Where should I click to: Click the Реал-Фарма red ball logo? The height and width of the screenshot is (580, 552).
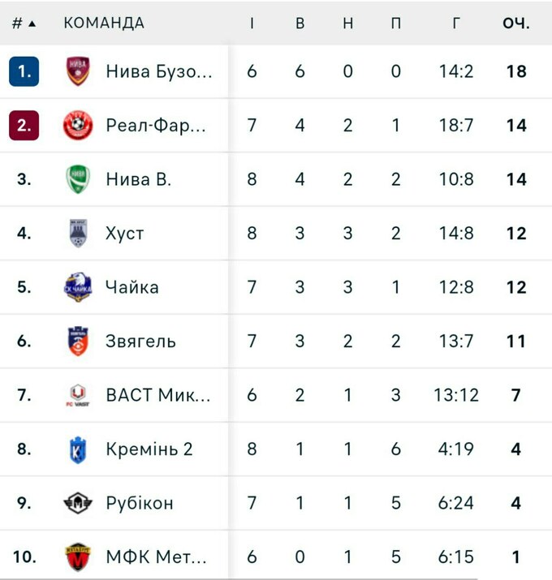point(78,126)
